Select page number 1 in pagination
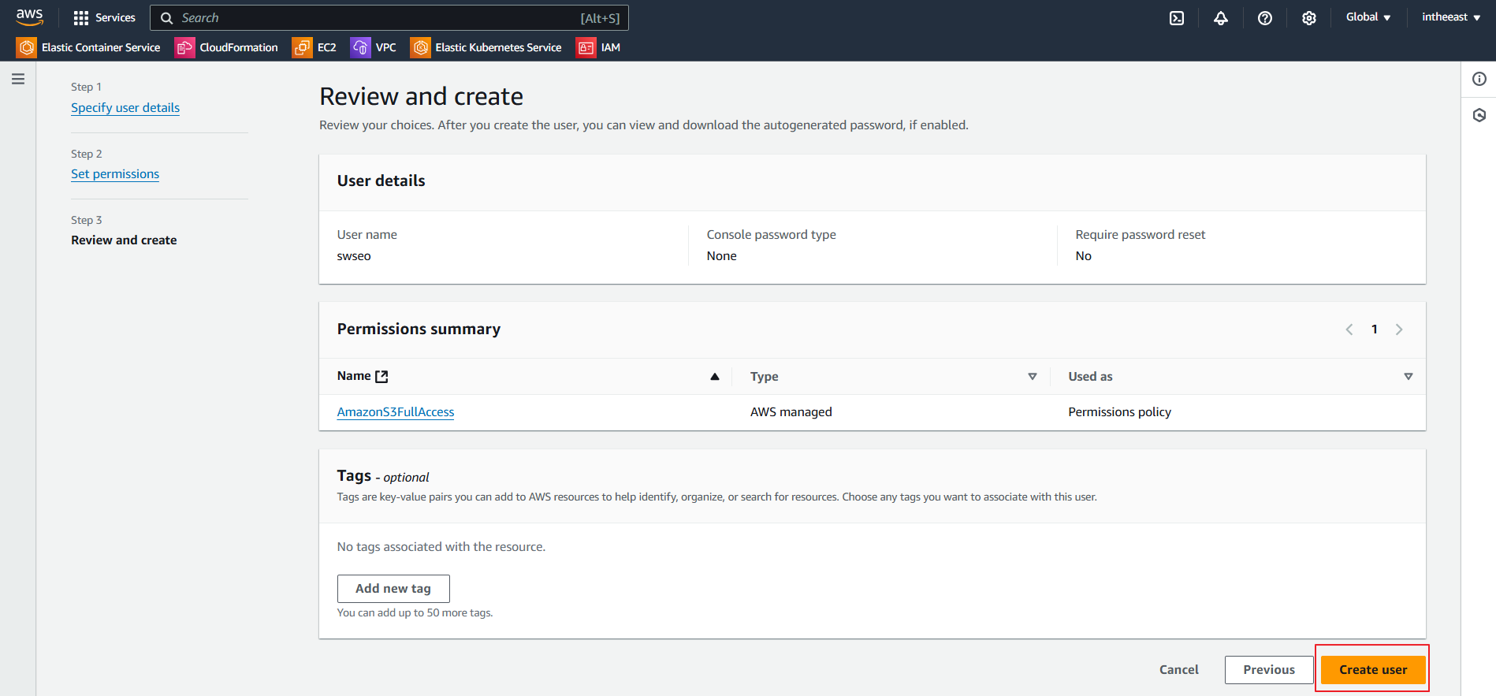Image resolution: width=1496 pixels, height=696 pixels. pos(1374,329)
